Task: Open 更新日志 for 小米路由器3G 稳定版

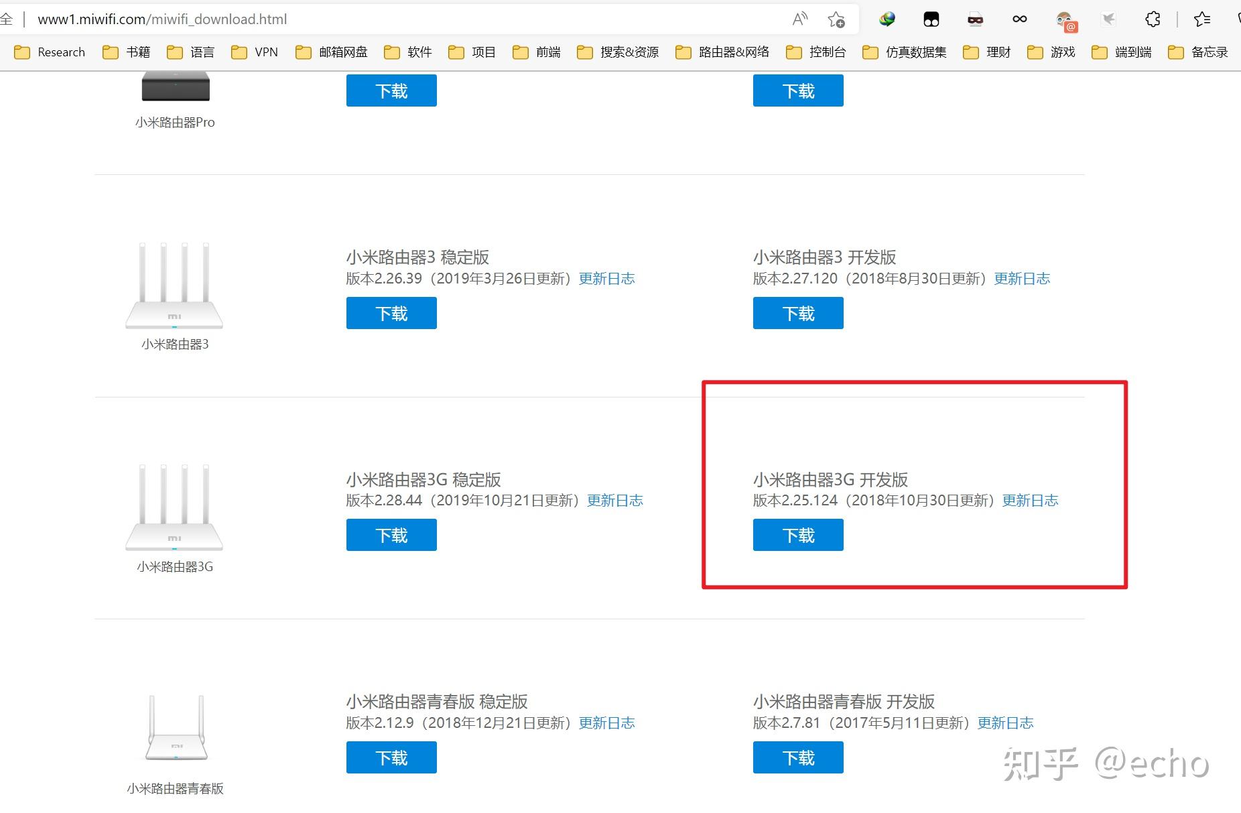Action: tap(615, 501)
